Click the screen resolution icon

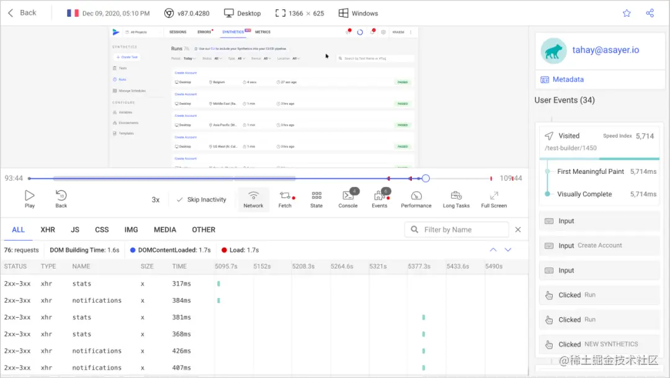coord(280,13)
